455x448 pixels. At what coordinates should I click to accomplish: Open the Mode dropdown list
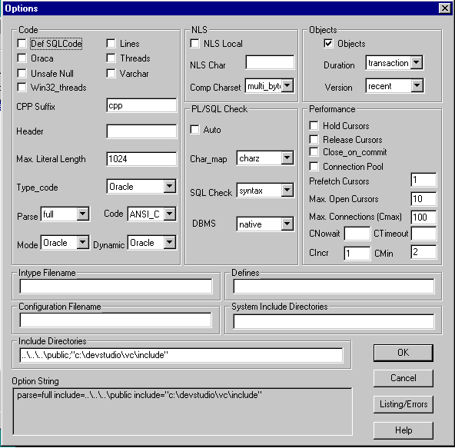[83, 242]
